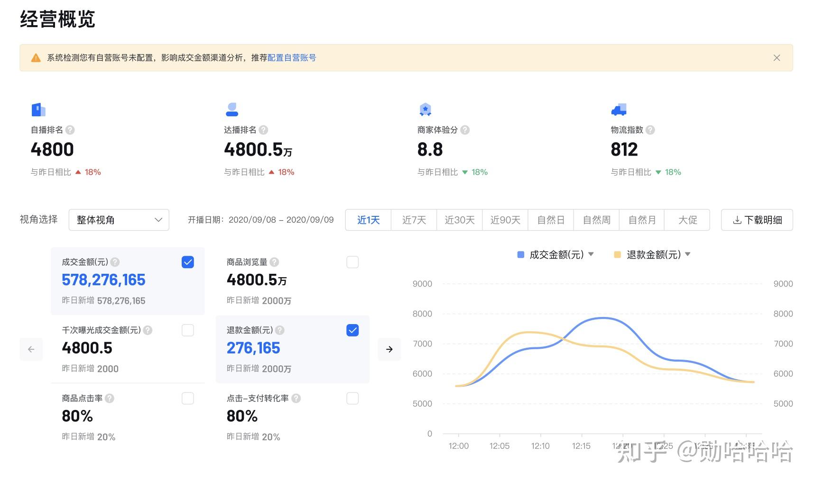This screenshot has width=814, height=484.
Task: Select the 自然日 tab
Action: (551, 220)
